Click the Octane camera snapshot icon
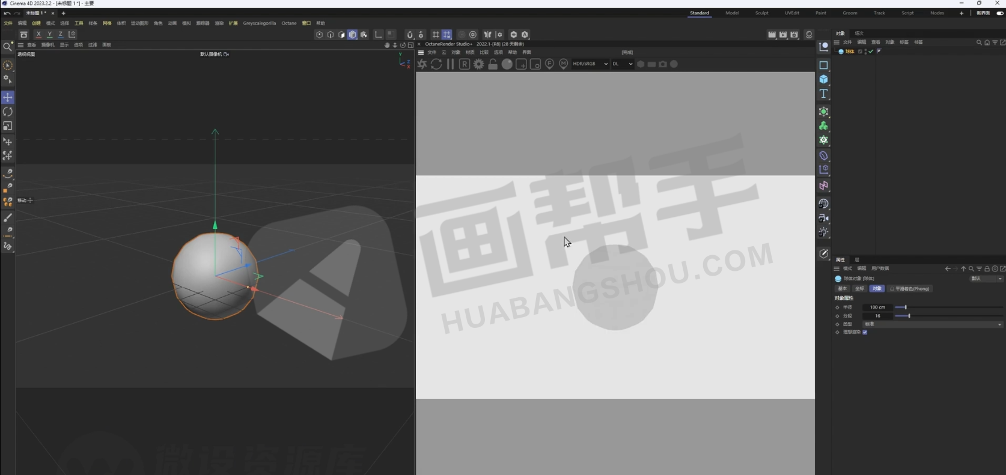Image resolution: width=1006 pixels, height=475 pixels. pos(663,64)
